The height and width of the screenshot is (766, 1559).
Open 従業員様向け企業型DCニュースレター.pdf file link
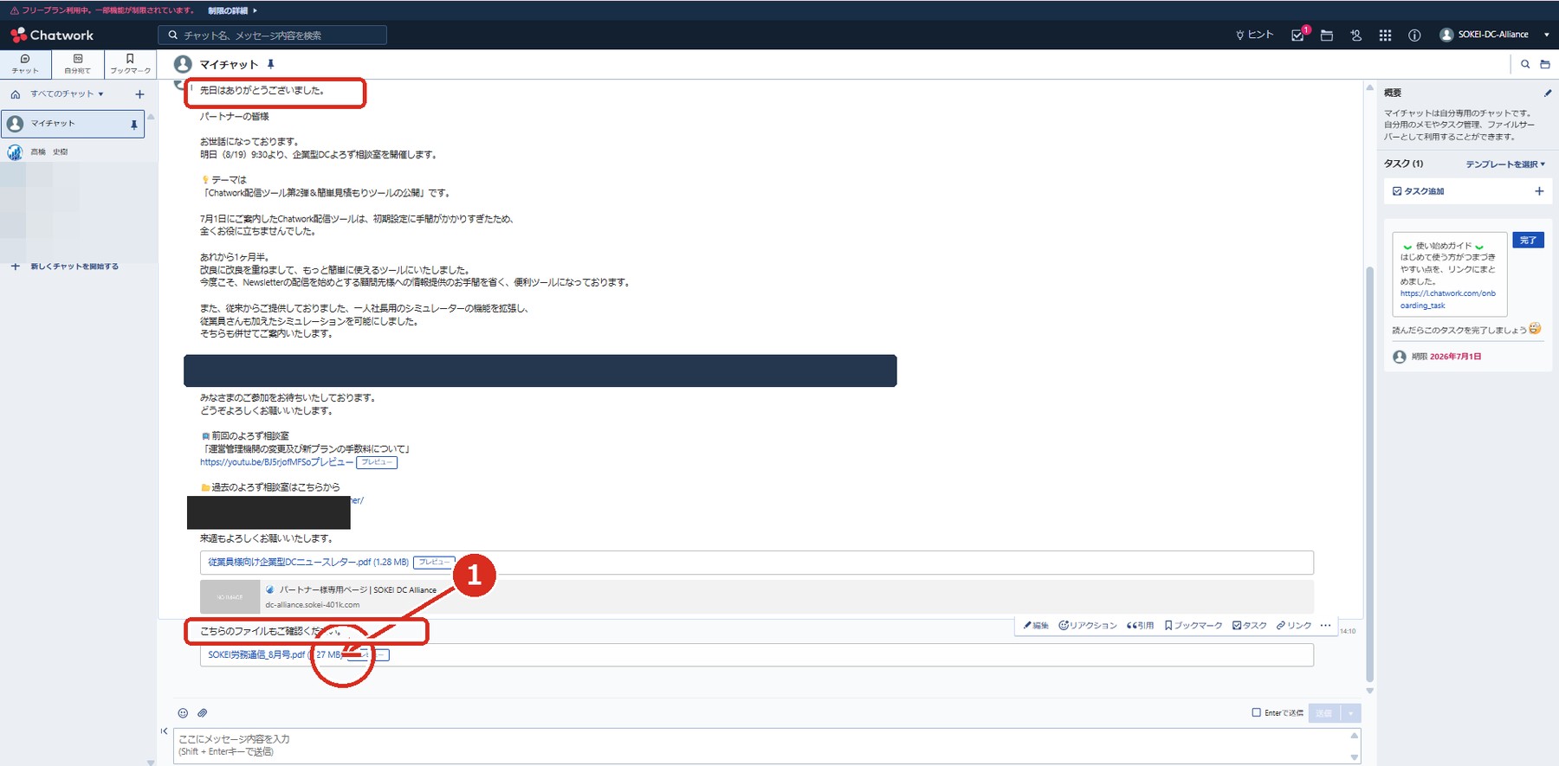[x=308, y=562]
